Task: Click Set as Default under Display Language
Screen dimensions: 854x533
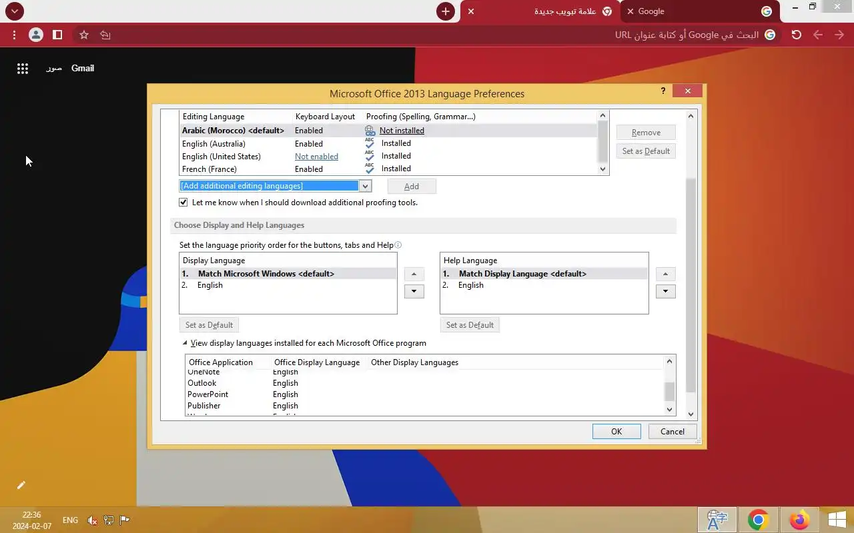Action: click(x=209, y=325)
